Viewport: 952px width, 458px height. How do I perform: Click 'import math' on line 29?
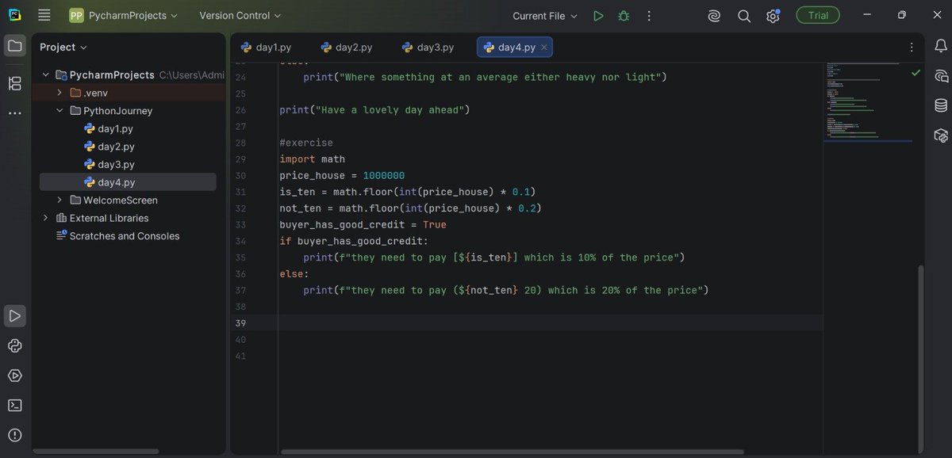(312, 159)
